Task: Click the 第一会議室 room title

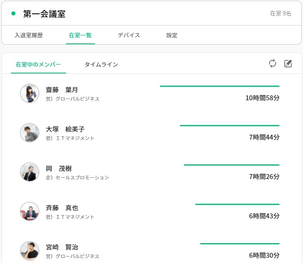Action: click(x=44, y=14)
